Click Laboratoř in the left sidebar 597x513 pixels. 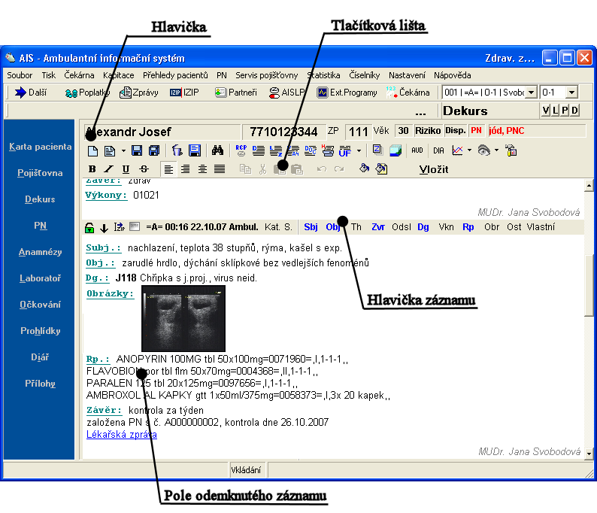40,278
